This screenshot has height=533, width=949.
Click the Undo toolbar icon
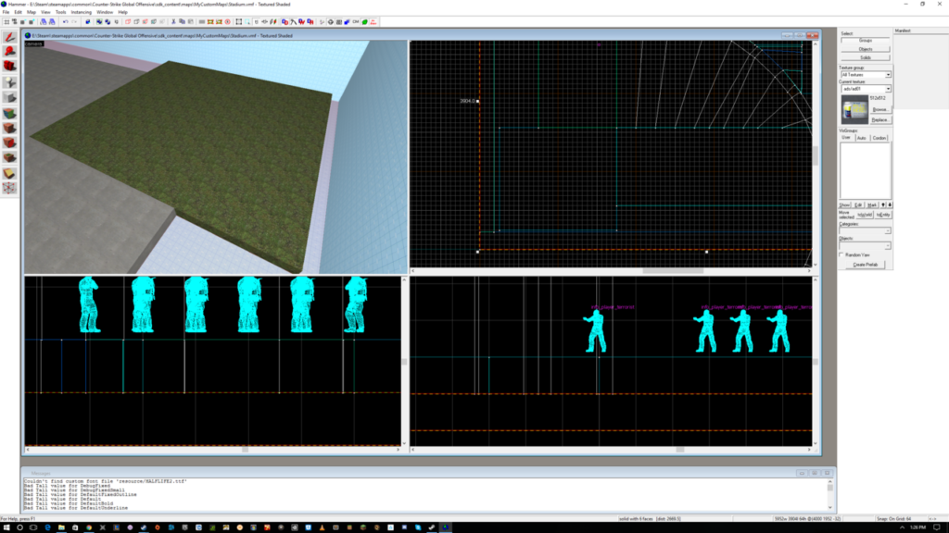66,22
